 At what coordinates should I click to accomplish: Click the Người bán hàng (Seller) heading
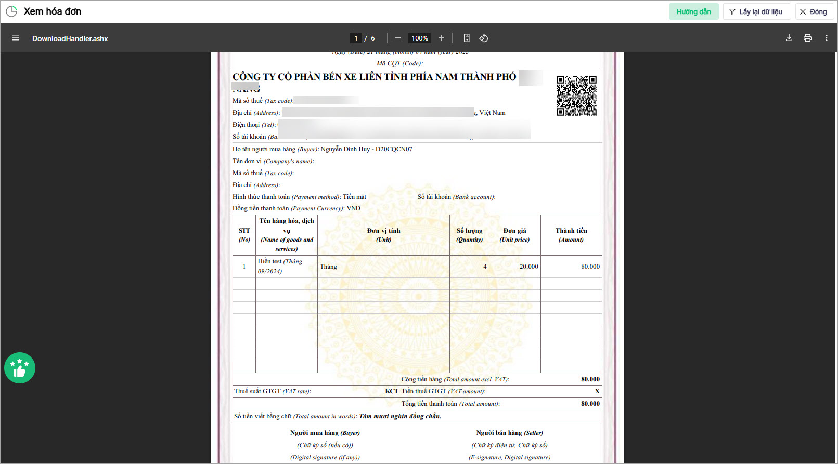click(x=510, y=433)
